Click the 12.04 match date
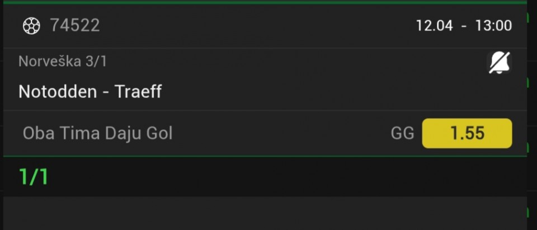This screenshot has width=537, height=230. [x=434, y=26]
